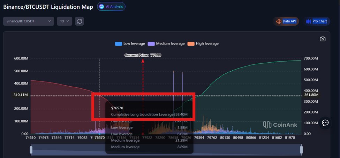The image size is (340, 158).
Task: Save chart as image with camera icon
Action: click(323, 39)
